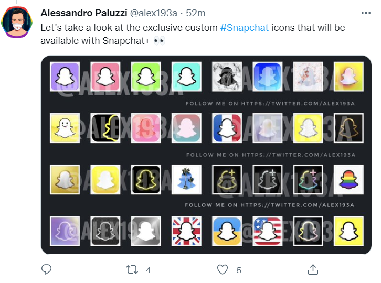Click the reply speech bubble icon
This screenshot has width=381, height=283.
tap(46, 269)
